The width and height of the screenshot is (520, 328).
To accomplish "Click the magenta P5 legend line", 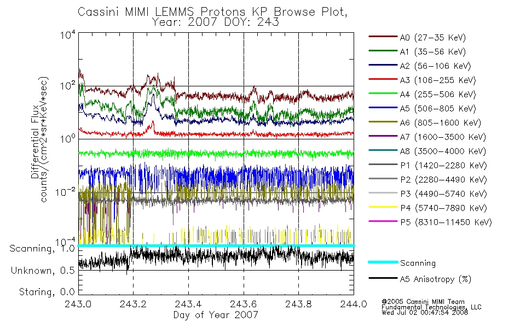I will tap(383, 221).
